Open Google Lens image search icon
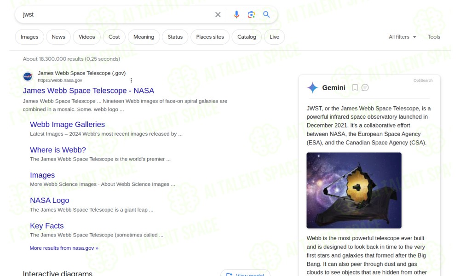The height and width of the screenshot is (276, 460). (251, 14)
